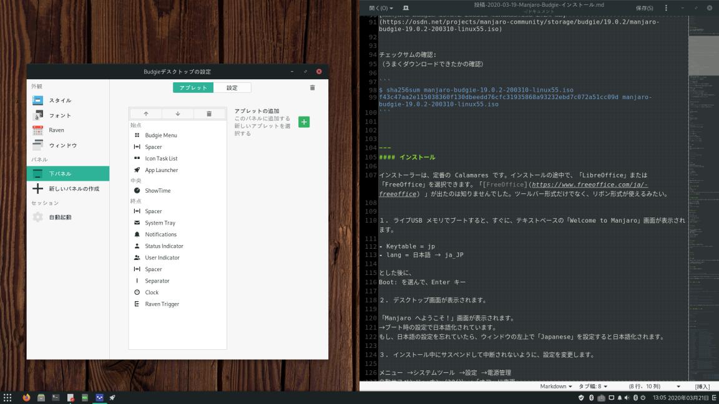The width and height of the screenshot is (719, 404).
Task: Select the Notifications applet row
Action: 177,234
